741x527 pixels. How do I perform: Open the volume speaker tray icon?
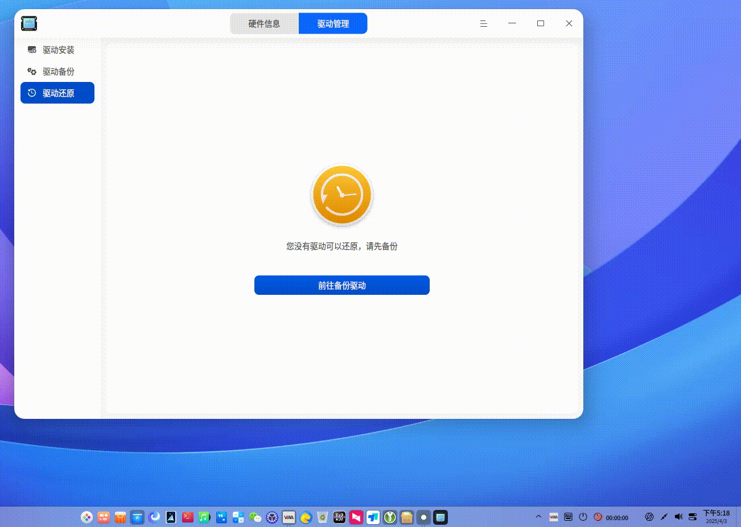click(x=678, y=517)
